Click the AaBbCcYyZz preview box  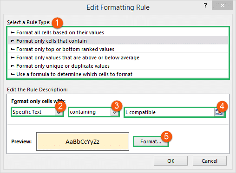[x=83, y=141]
